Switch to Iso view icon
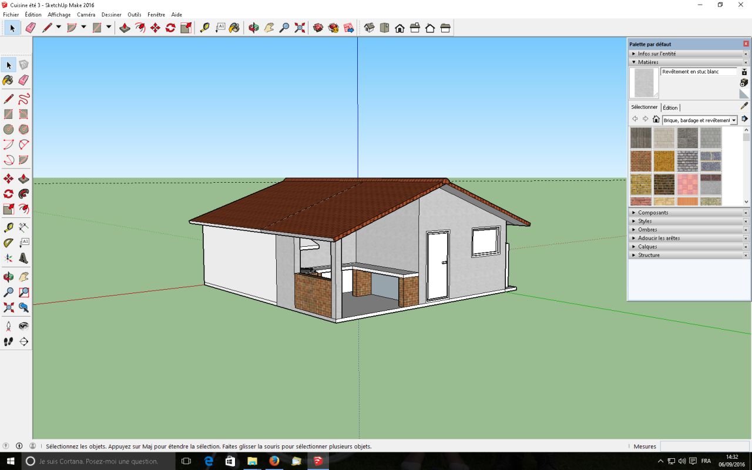752x470 pixels. [x=369, y=28]
